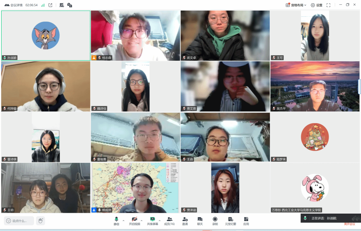This screenshot has height=231, width=361.
Task: Select 熊成帅's video tile with map background
Action: click(135, 188)
